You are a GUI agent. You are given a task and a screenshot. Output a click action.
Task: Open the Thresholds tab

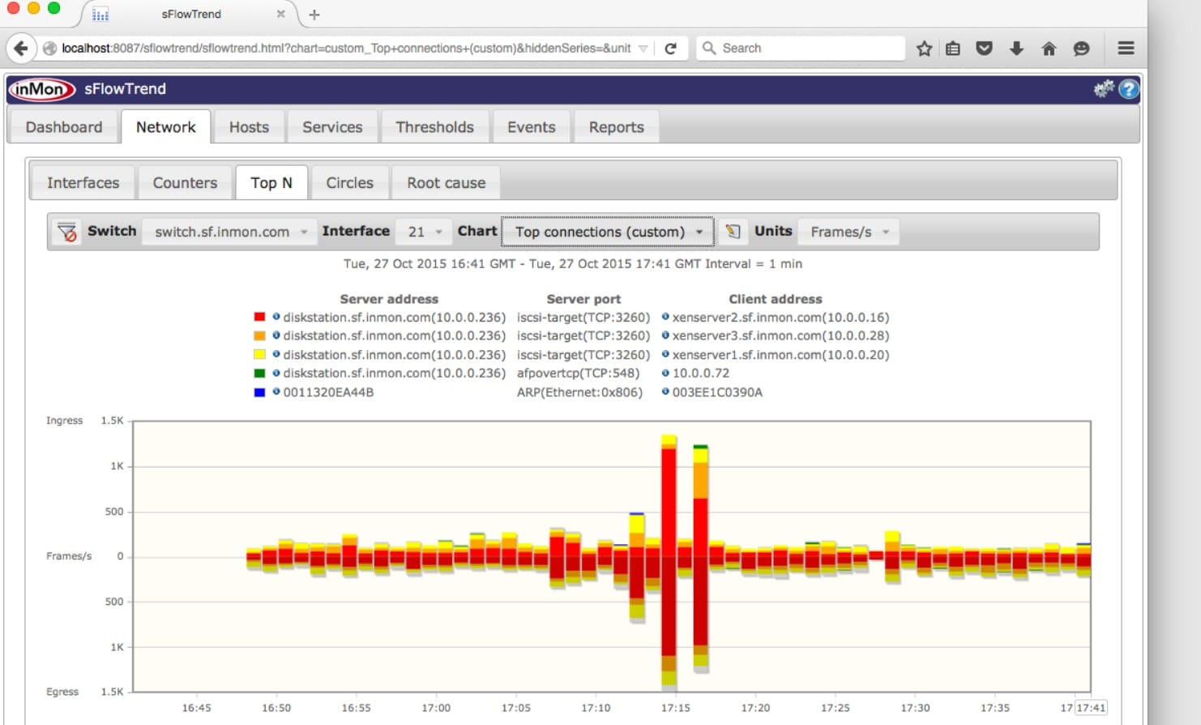[x=435, y=127]
